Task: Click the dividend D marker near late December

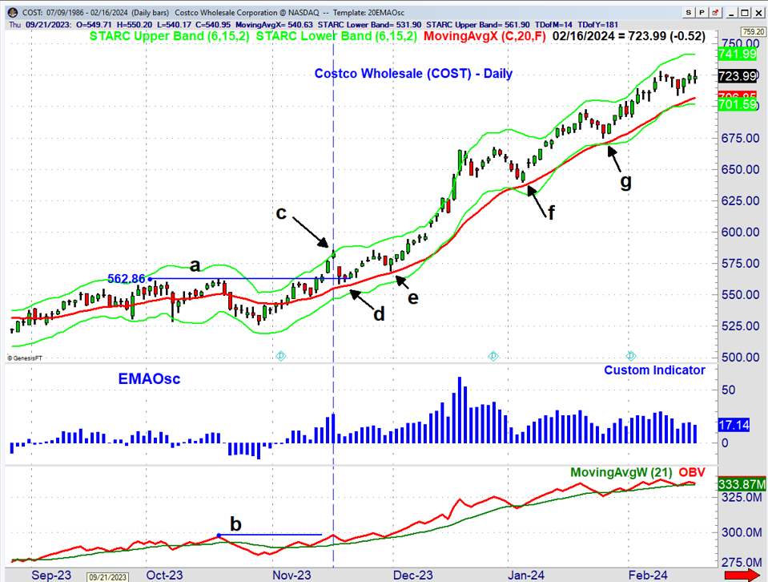Action: pos(493,356)
